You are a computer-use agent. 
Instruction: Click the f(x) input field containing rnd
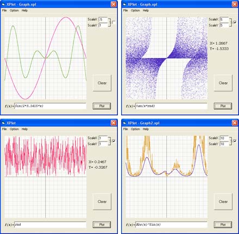coord(50,225)
